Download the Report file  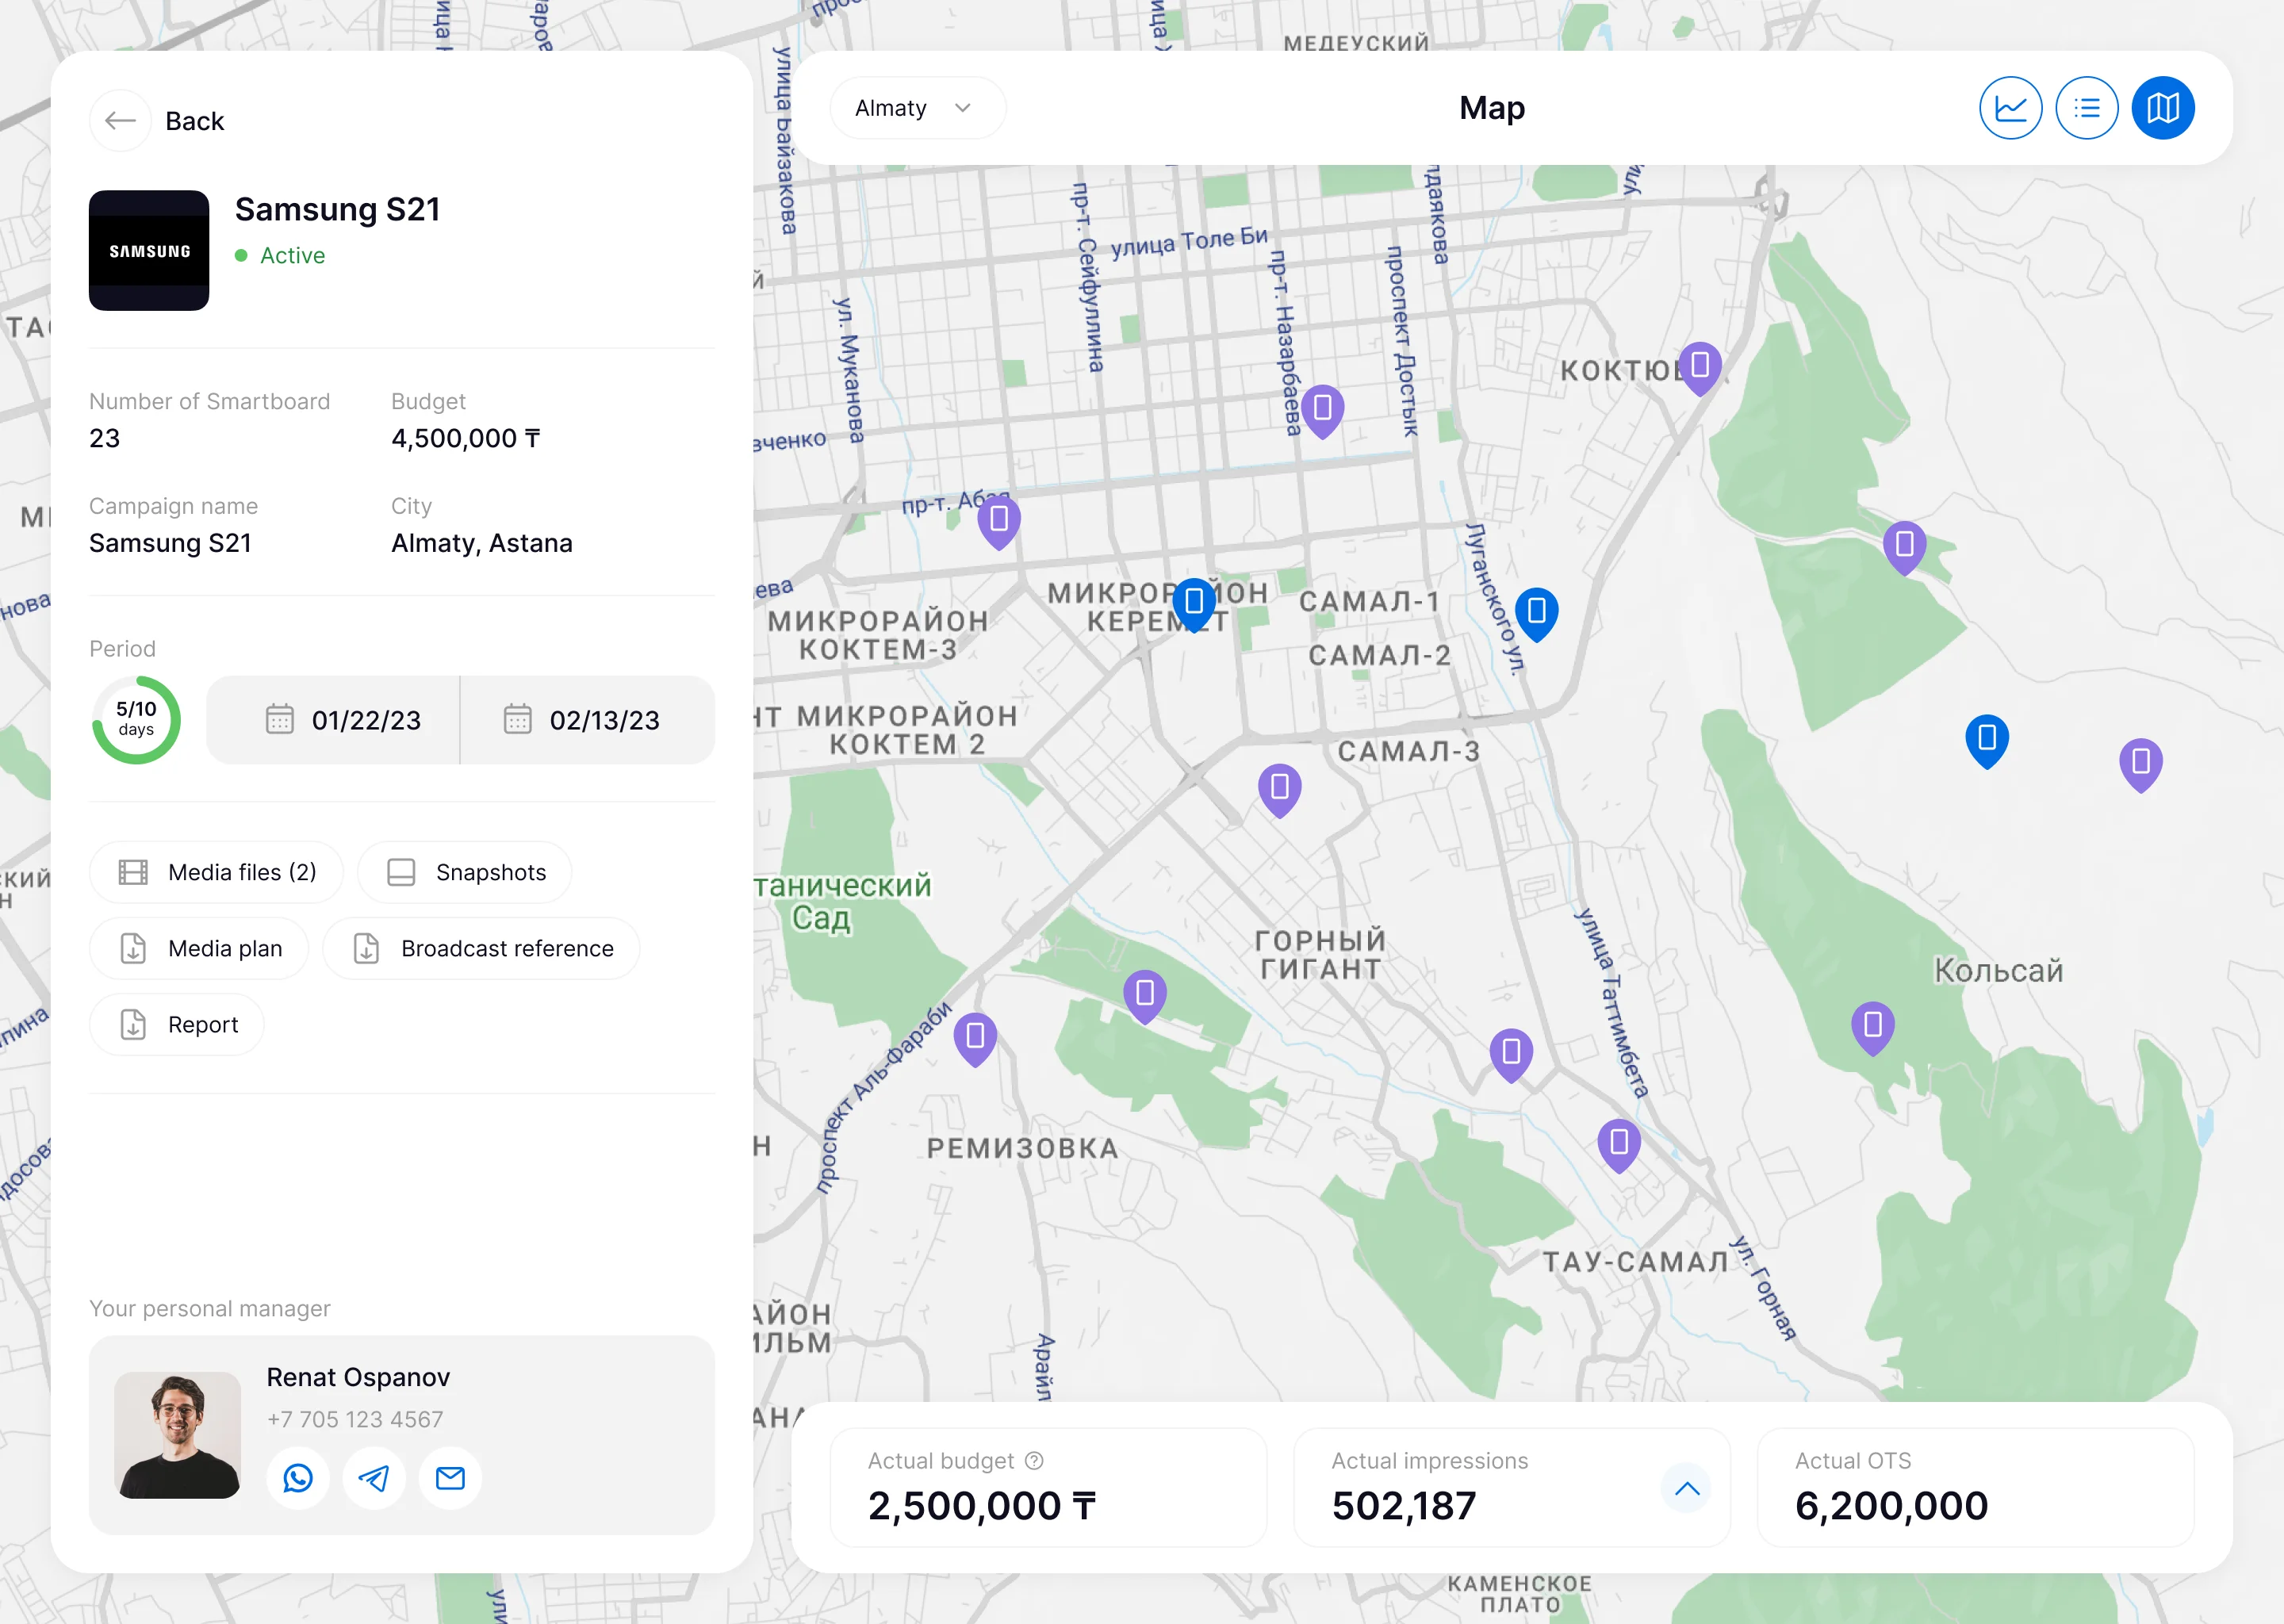[x=177, y=1024]
